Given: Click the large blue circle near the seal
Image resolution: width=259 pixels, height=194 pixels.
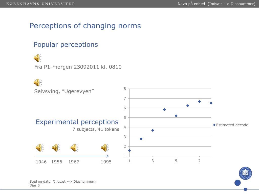Looking at the screenshot, I should click(238, 183).
